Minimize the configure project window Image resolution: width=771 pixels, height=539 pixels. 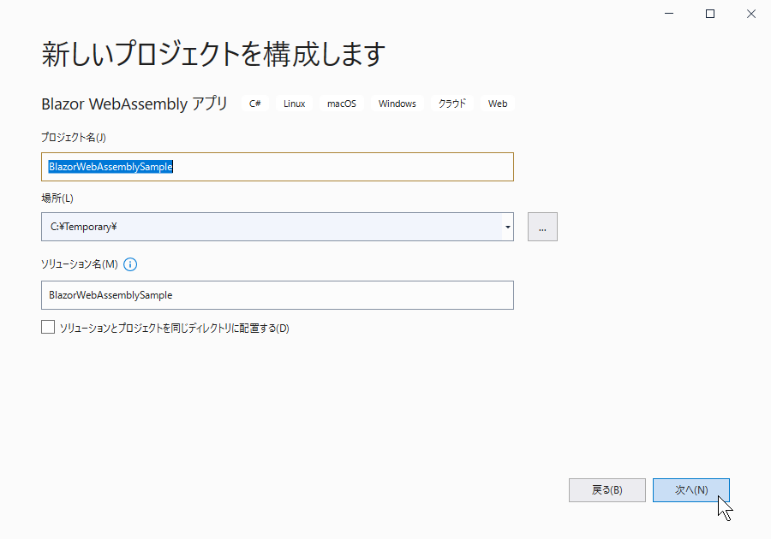669,14
